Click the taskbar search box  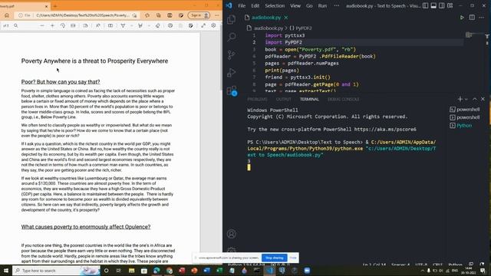point(56,271)
